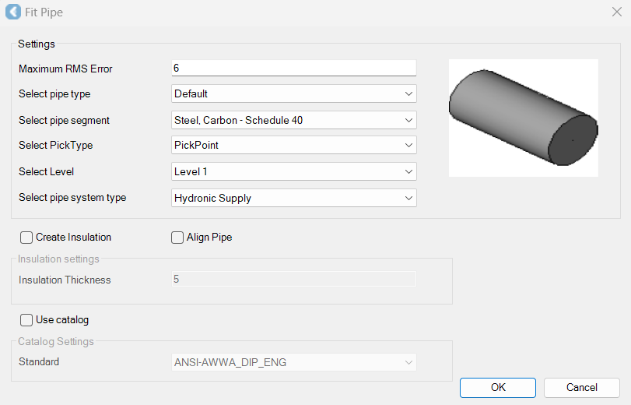Click the Insulation Thickness label text

coord(65,280)
